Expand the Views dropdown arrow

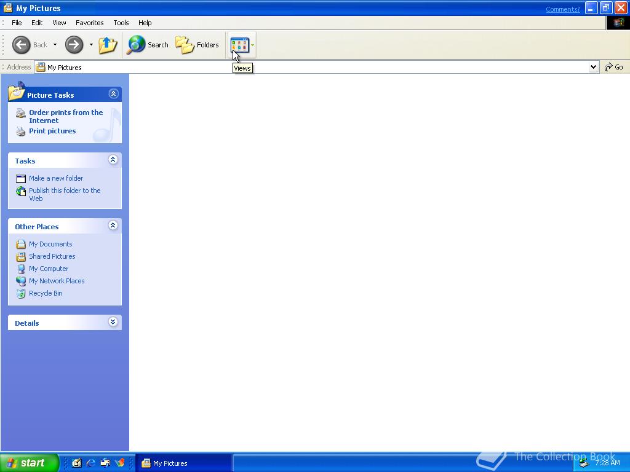pyautogui.click(x=253, y=44)
